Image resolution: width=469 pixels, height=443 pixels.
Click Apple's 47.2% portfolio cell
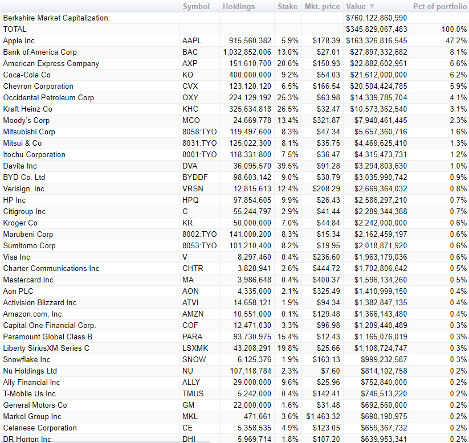456,40
